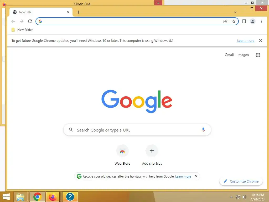269x202 pixels.
Task: Click the share this page icon
Action: pyautogui.click(x=225, y=21)
